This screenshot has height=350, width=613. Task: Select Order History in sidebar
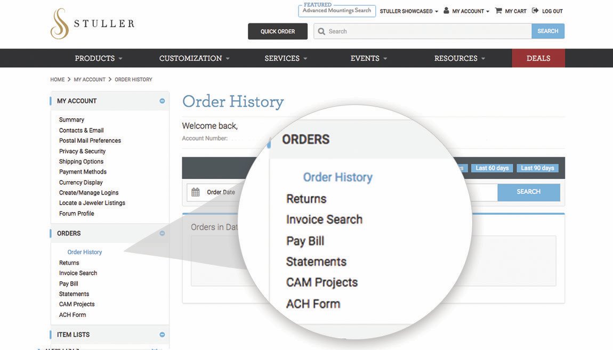(x=84, y=252)
